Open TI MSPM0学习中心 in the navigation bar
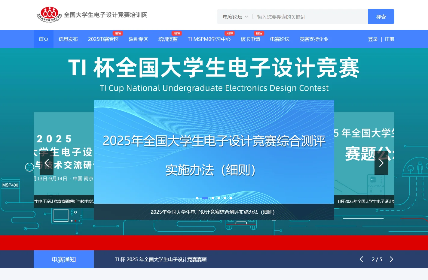428x280 pixels. click(209, 39)
